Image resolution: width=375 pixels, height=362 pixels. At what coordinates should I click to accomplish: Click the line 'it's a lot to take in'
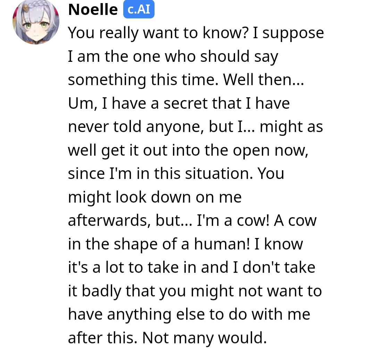tap(192, 267)
